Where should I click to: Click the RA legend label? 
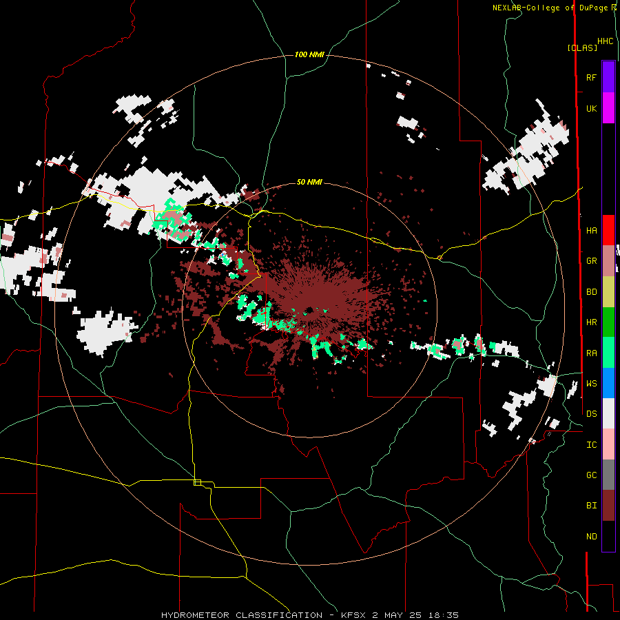coord(591,353)
